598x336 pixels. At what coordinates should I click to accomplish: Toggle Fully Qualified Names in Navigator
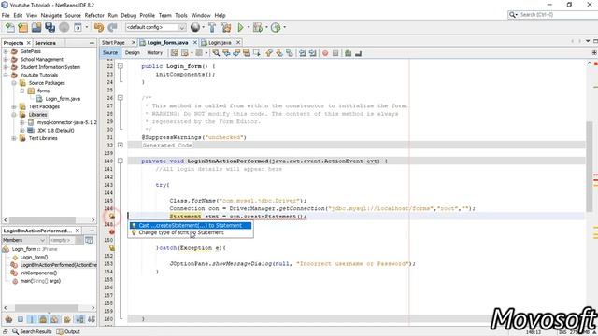pos(67,319)
